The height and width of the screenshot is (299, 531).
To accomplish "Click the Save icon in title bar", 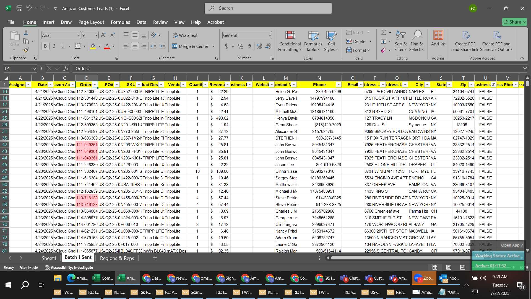I will tap(19, 8).
